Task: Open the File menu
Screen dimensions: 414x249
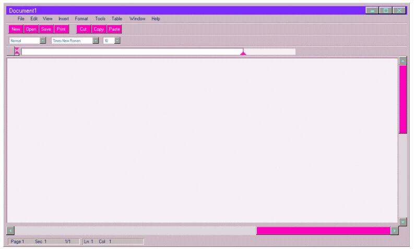Action: [x=21, y=19]
